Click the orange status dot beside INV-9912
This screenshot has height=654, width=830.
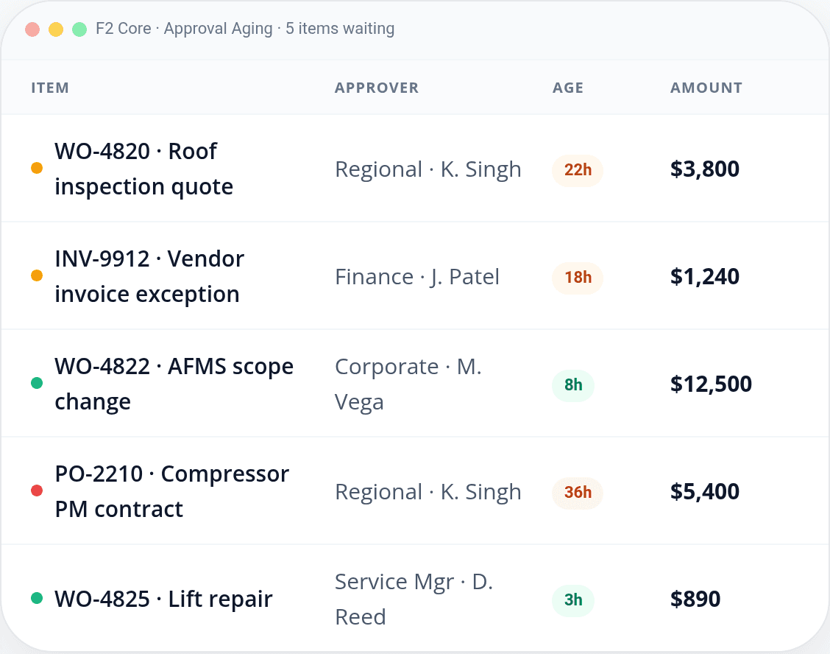36,275
